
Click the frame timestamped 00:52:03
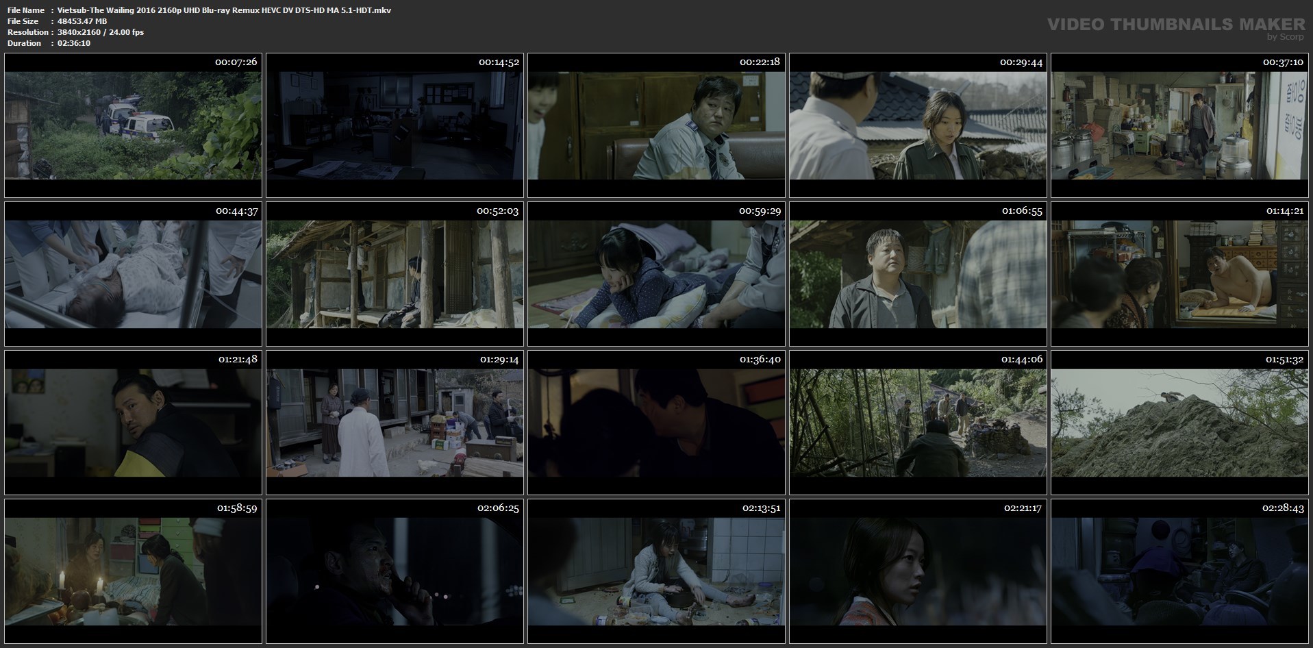pos(395,274)
